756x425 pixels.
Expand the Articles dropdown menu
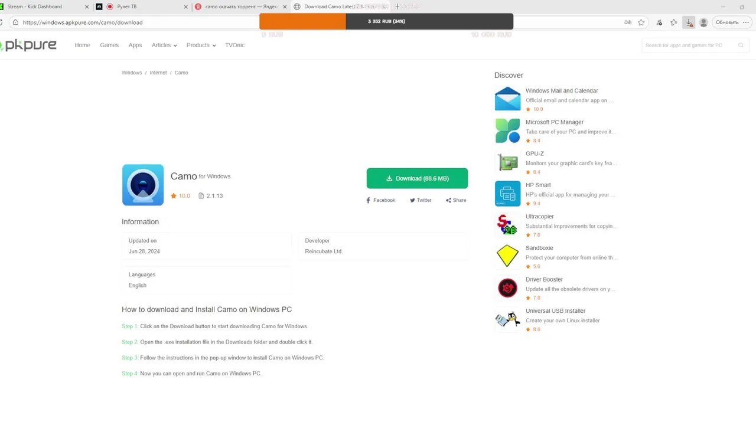click(x=164, y=45)
